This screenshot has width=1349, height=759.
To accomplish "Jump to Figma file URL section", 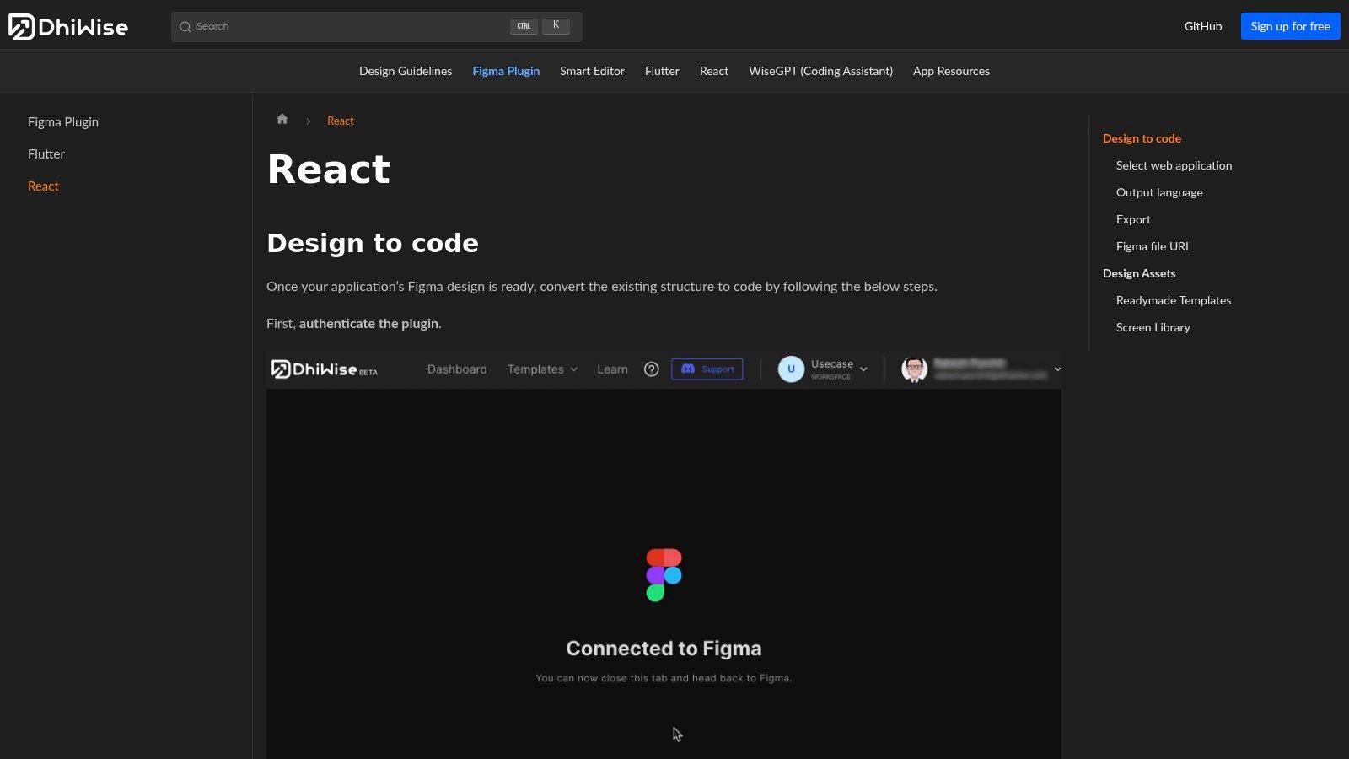I will pos(1153,246).
